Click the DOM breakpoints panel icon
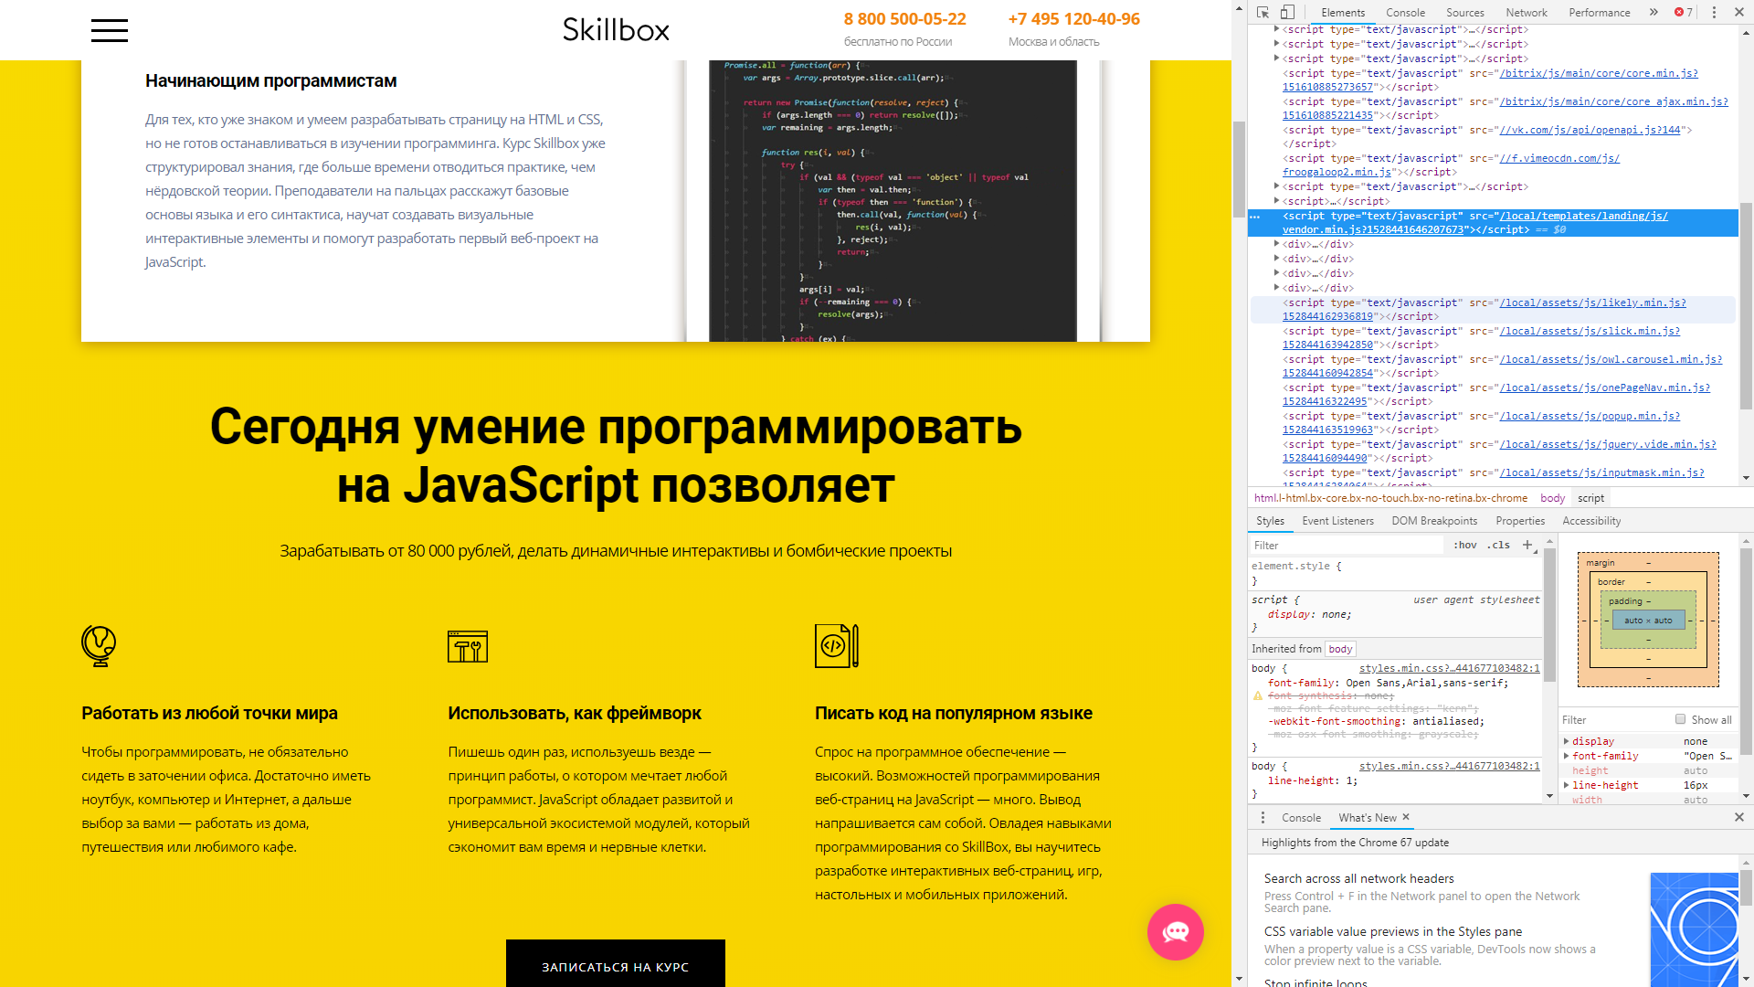1754x987 pixels. coord(1435,521)
